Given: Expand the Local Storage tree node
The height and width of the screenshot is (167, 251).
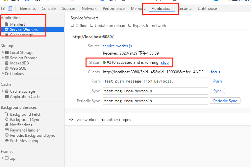Looking at the screenshot, I should pos(3,52).
